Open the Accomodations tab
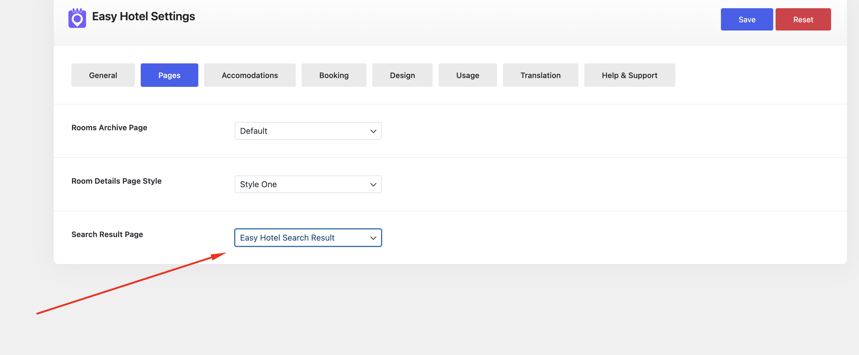The height and width of the screenshot is (355, 859). (249, 75)
